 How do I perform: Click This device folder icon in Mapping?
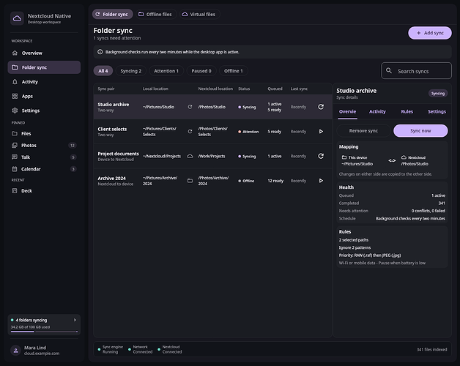click(x=344, y=157)
